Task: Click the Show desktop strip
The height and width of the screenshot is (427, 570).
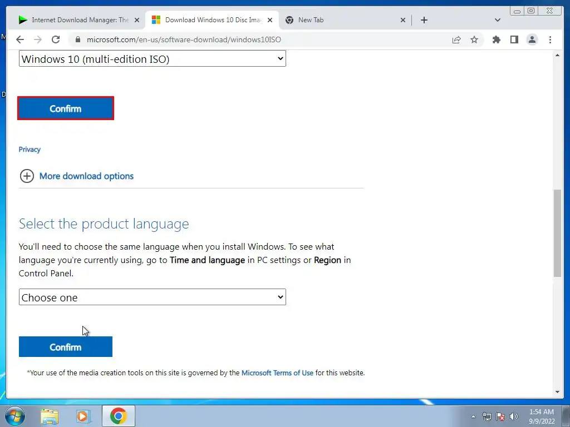Action: point(566,416)
